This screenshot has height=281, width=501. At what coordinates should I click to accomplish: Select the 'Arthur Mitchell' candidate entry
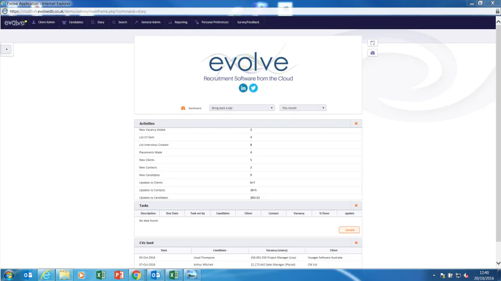(x=203, y=265)
